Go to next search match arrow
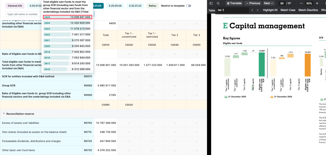The height and width of the screenshot is (155, 326). point(258,10)
